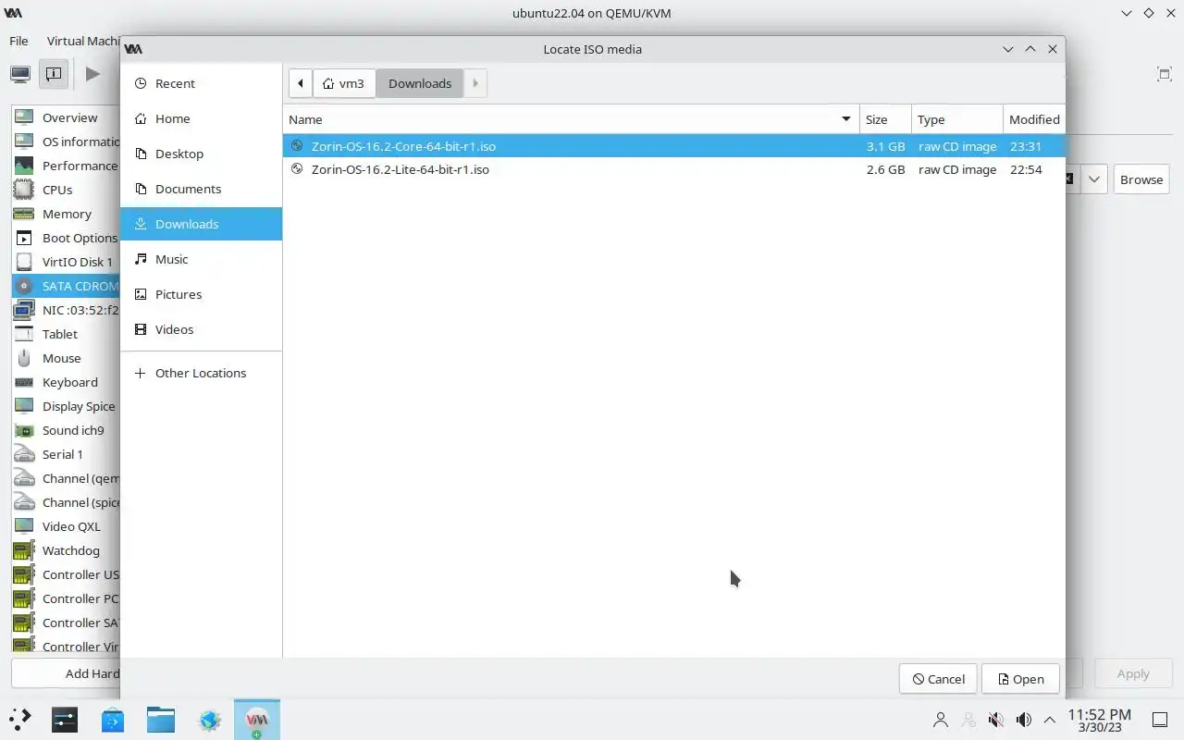The height and width of the screenshot is (740, 1184).
Task: Click the 2.6 GB size cell
Action: tap(885, 169)
